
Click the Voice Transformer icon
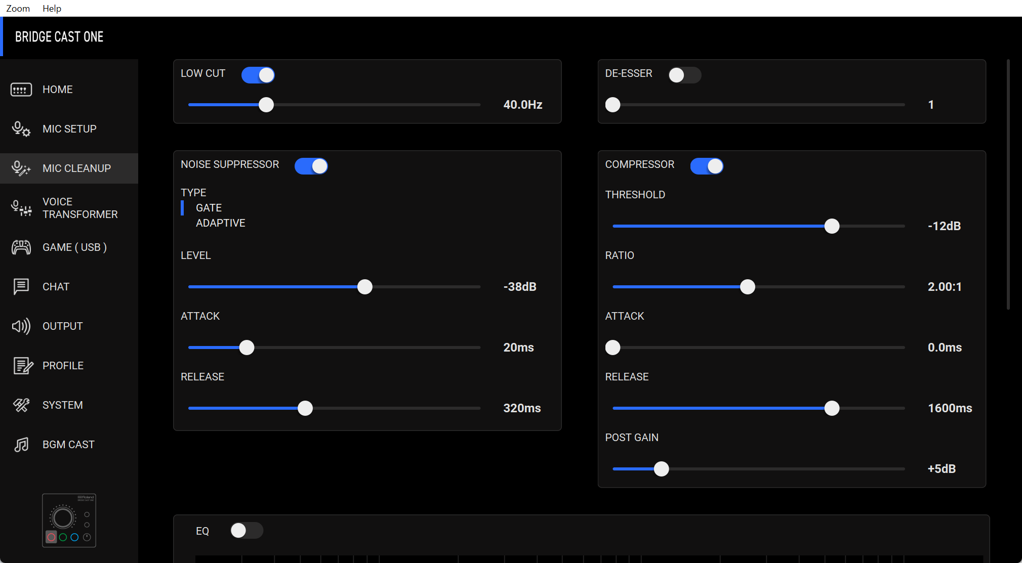[21, 208]
